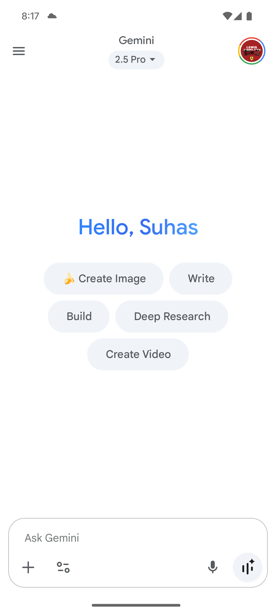Tap the banana emoji on Create Image
The image size is (276, 612).
(69, 279)
